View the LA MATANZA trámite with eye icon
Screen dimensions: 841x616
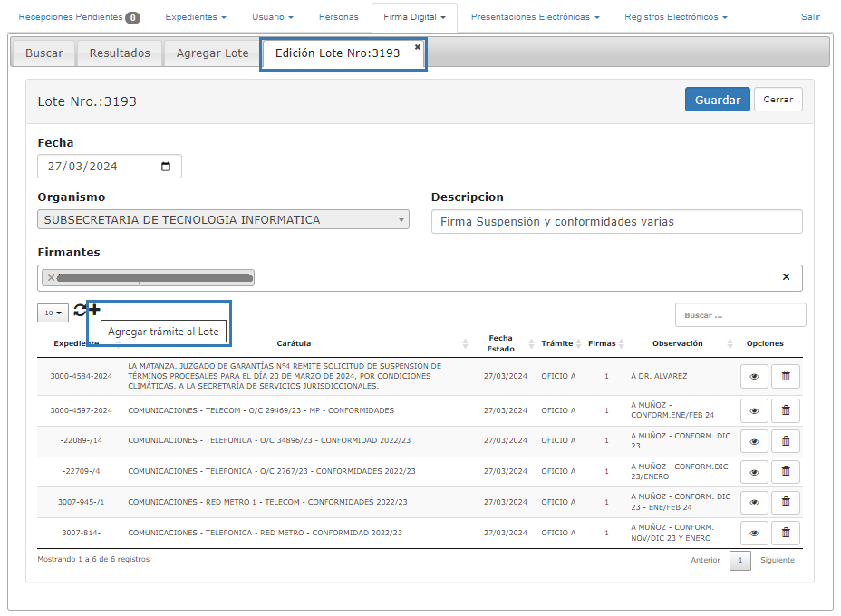click(x=754, y=377)
